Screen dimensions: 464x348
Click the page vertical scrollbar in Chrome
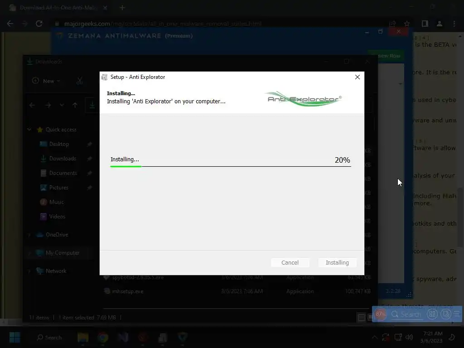460,217
